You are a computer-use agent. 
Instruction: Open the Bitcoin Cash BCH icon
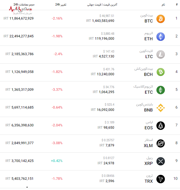point(160,72)
